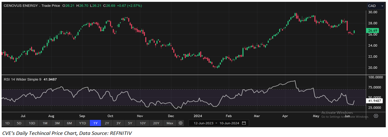
Task: Open the settings icon in the RSI pane corner
Action: pos(376,116)
